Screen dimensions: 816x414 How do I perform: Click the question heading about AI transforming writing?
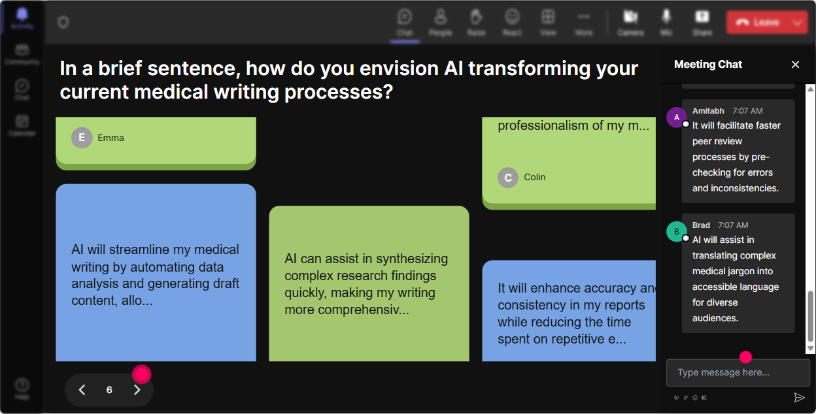[x=348, y=80]
